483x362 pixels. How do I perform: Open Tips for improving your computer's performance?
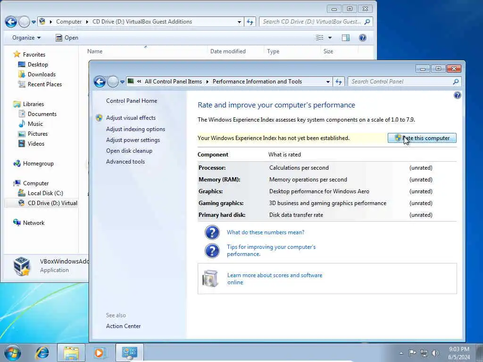(x=271, y=250)
